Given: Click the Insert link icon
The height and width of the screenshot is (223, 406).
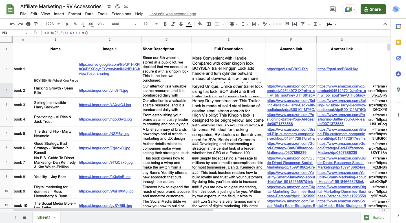Looking at the screenshot, I should [x=279, y=24].
